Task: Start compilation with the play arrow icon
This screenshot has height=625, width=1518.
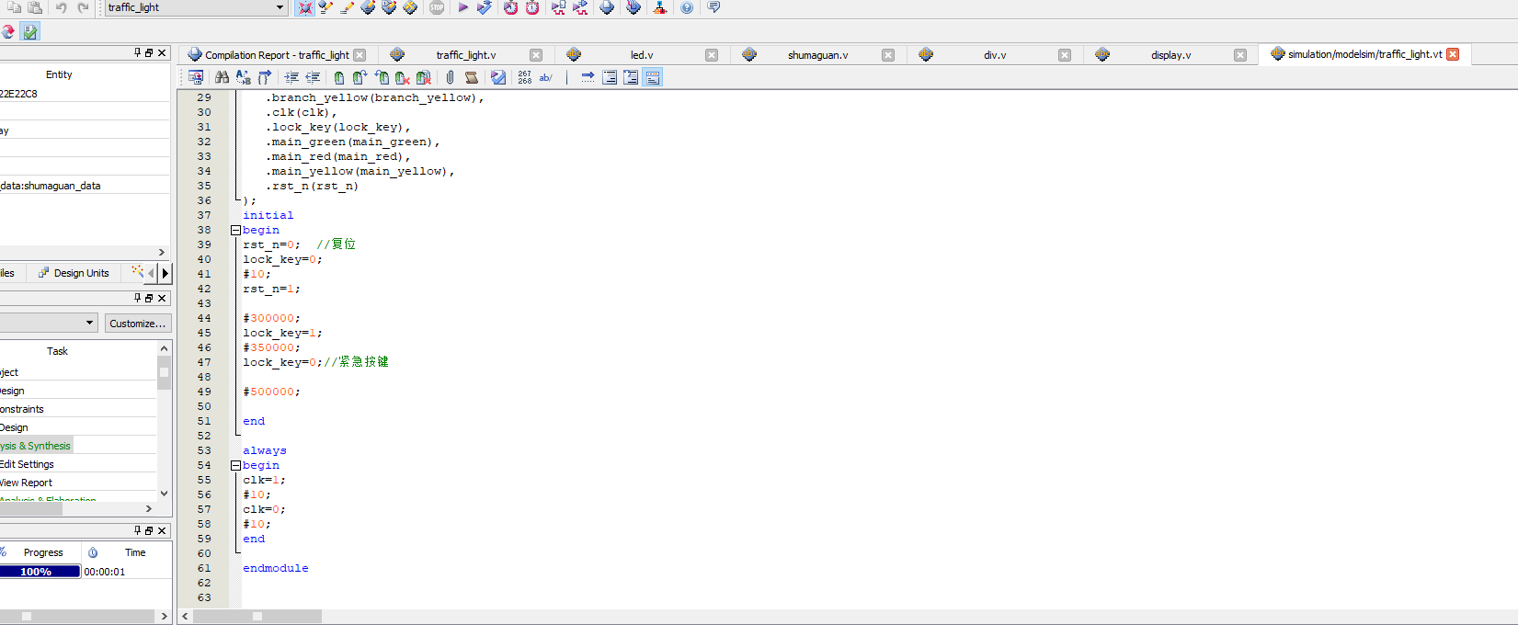Action: click(x=463, y=7)
